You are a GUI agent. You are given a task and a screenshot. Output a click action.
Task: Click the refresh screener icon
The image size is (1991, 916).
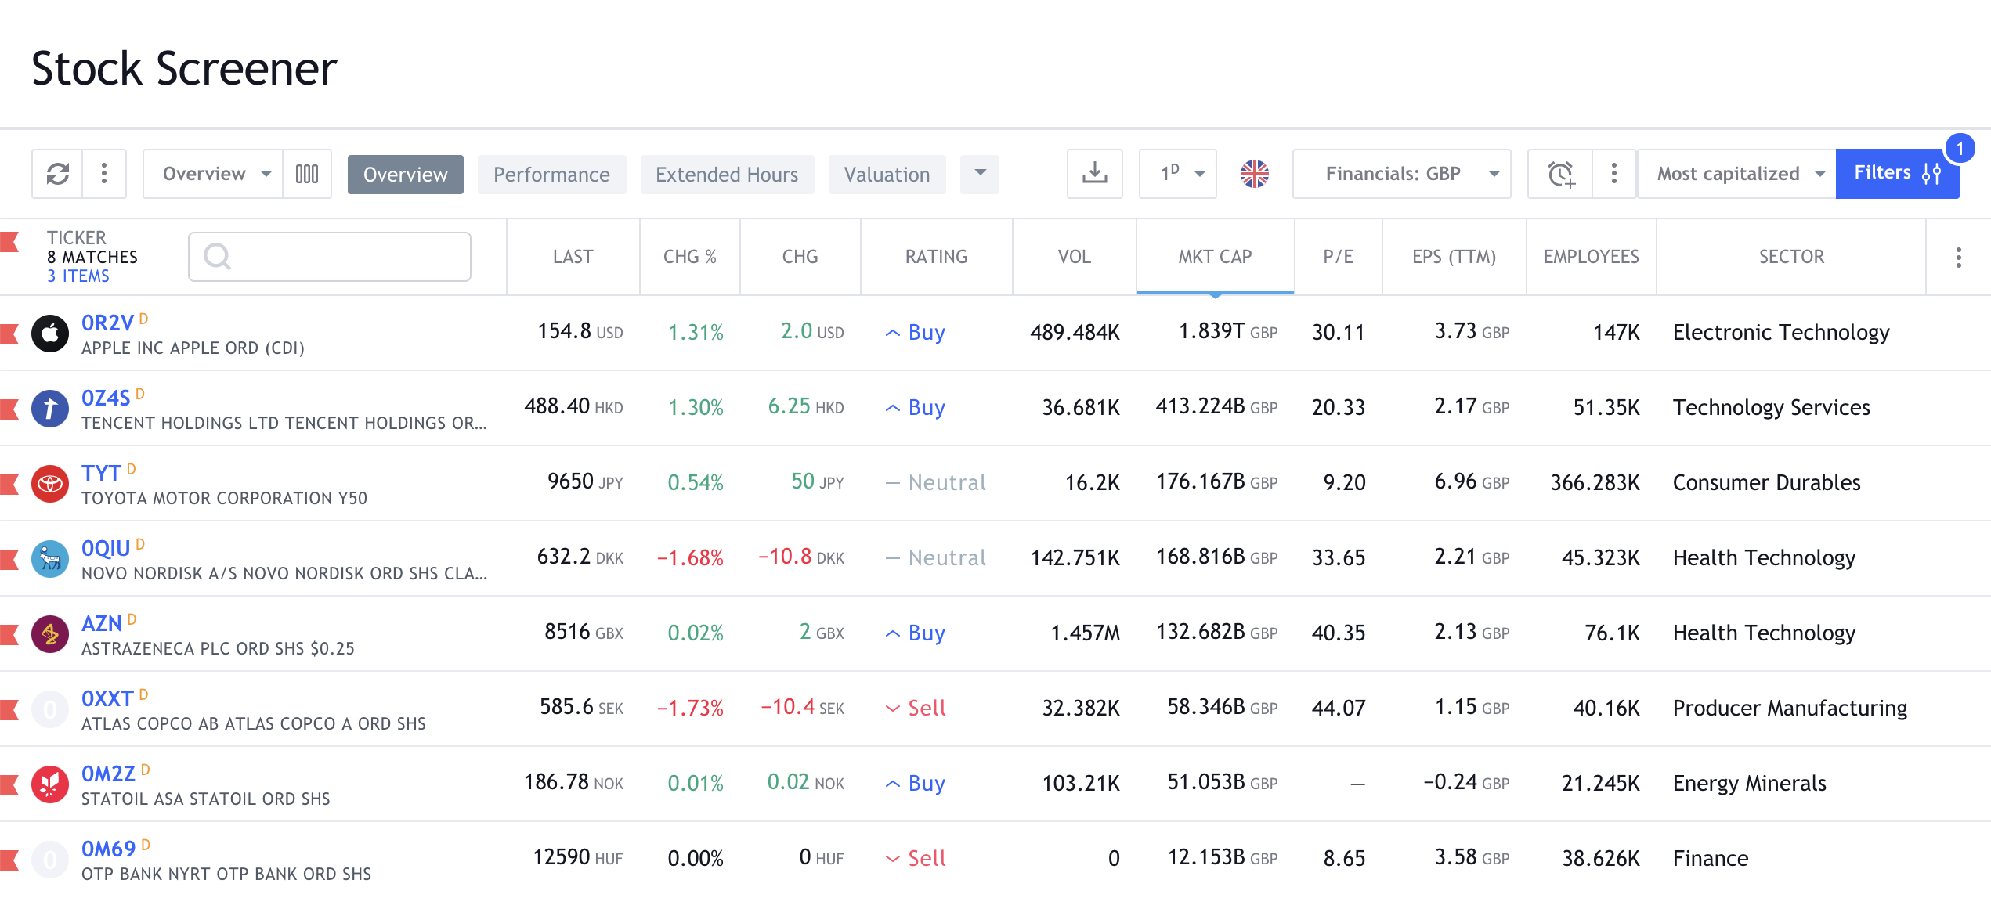(x=58, y=174)
